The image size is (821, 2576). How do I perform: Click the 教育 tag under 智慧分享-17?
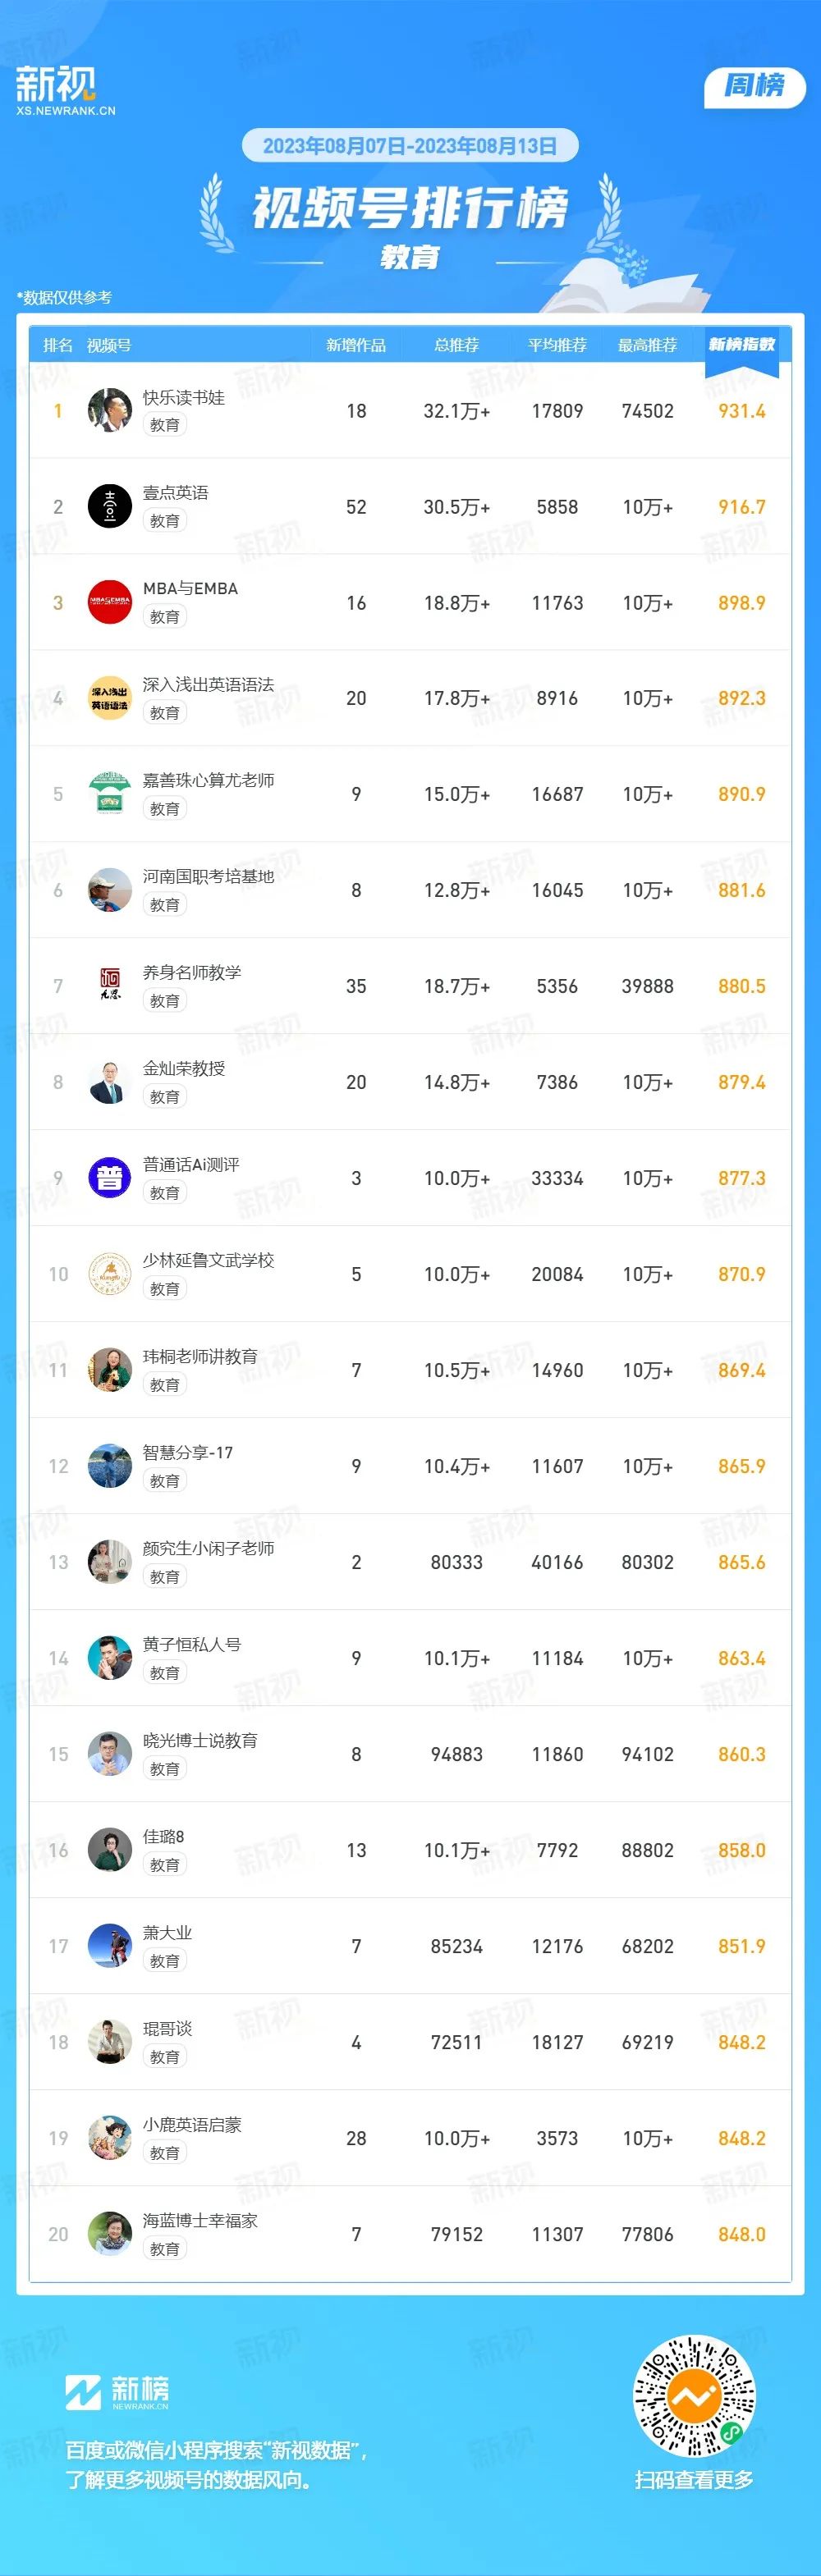click(x=165, y=1481)
